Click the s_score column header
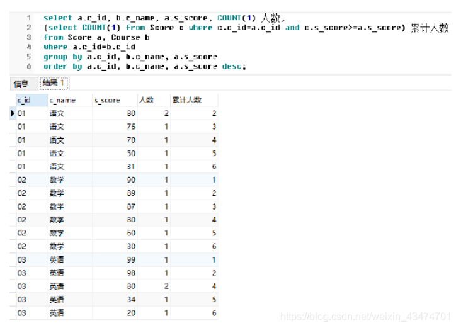The width and height of the screenshot is (456, 328). pyautogui.click(x=115, y=100)
